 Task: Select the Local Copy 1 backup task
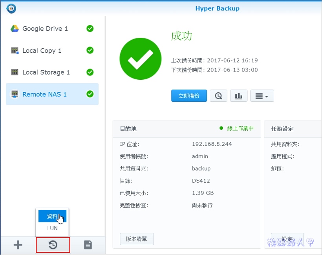tap(52, 51)
